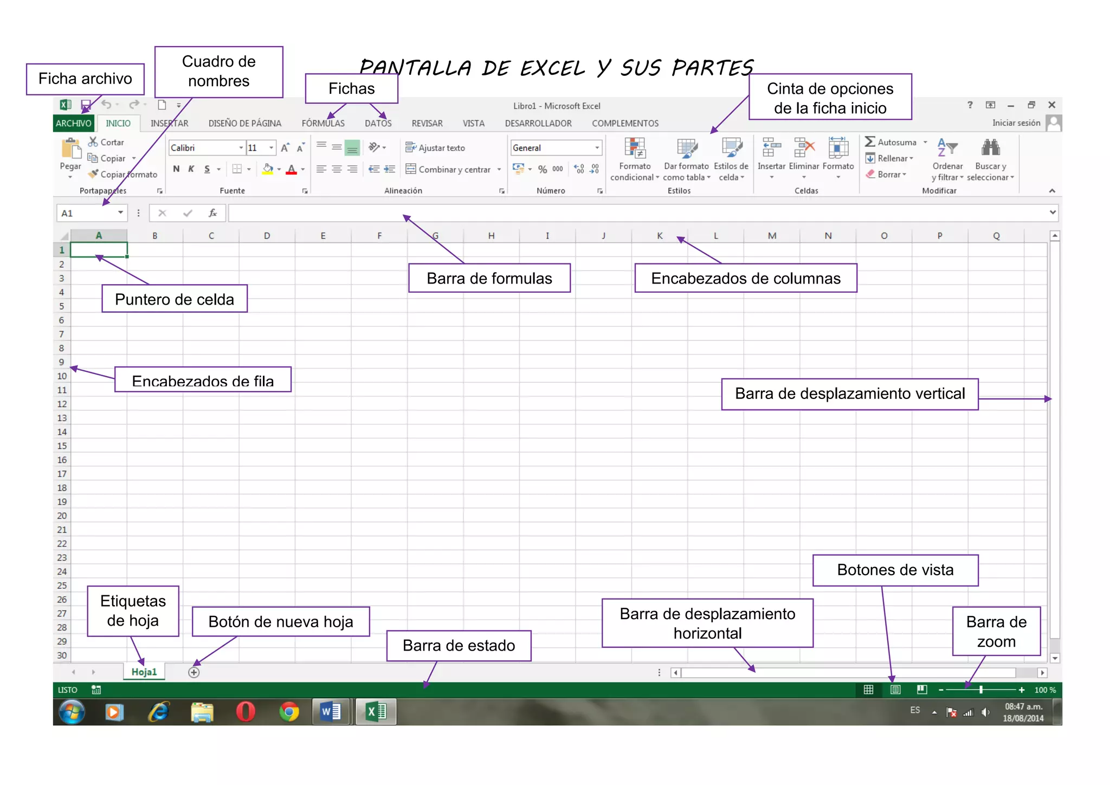Open the Name Box A1 dropdown arrow
This screenshot has width=1110, height=785.
120,213
